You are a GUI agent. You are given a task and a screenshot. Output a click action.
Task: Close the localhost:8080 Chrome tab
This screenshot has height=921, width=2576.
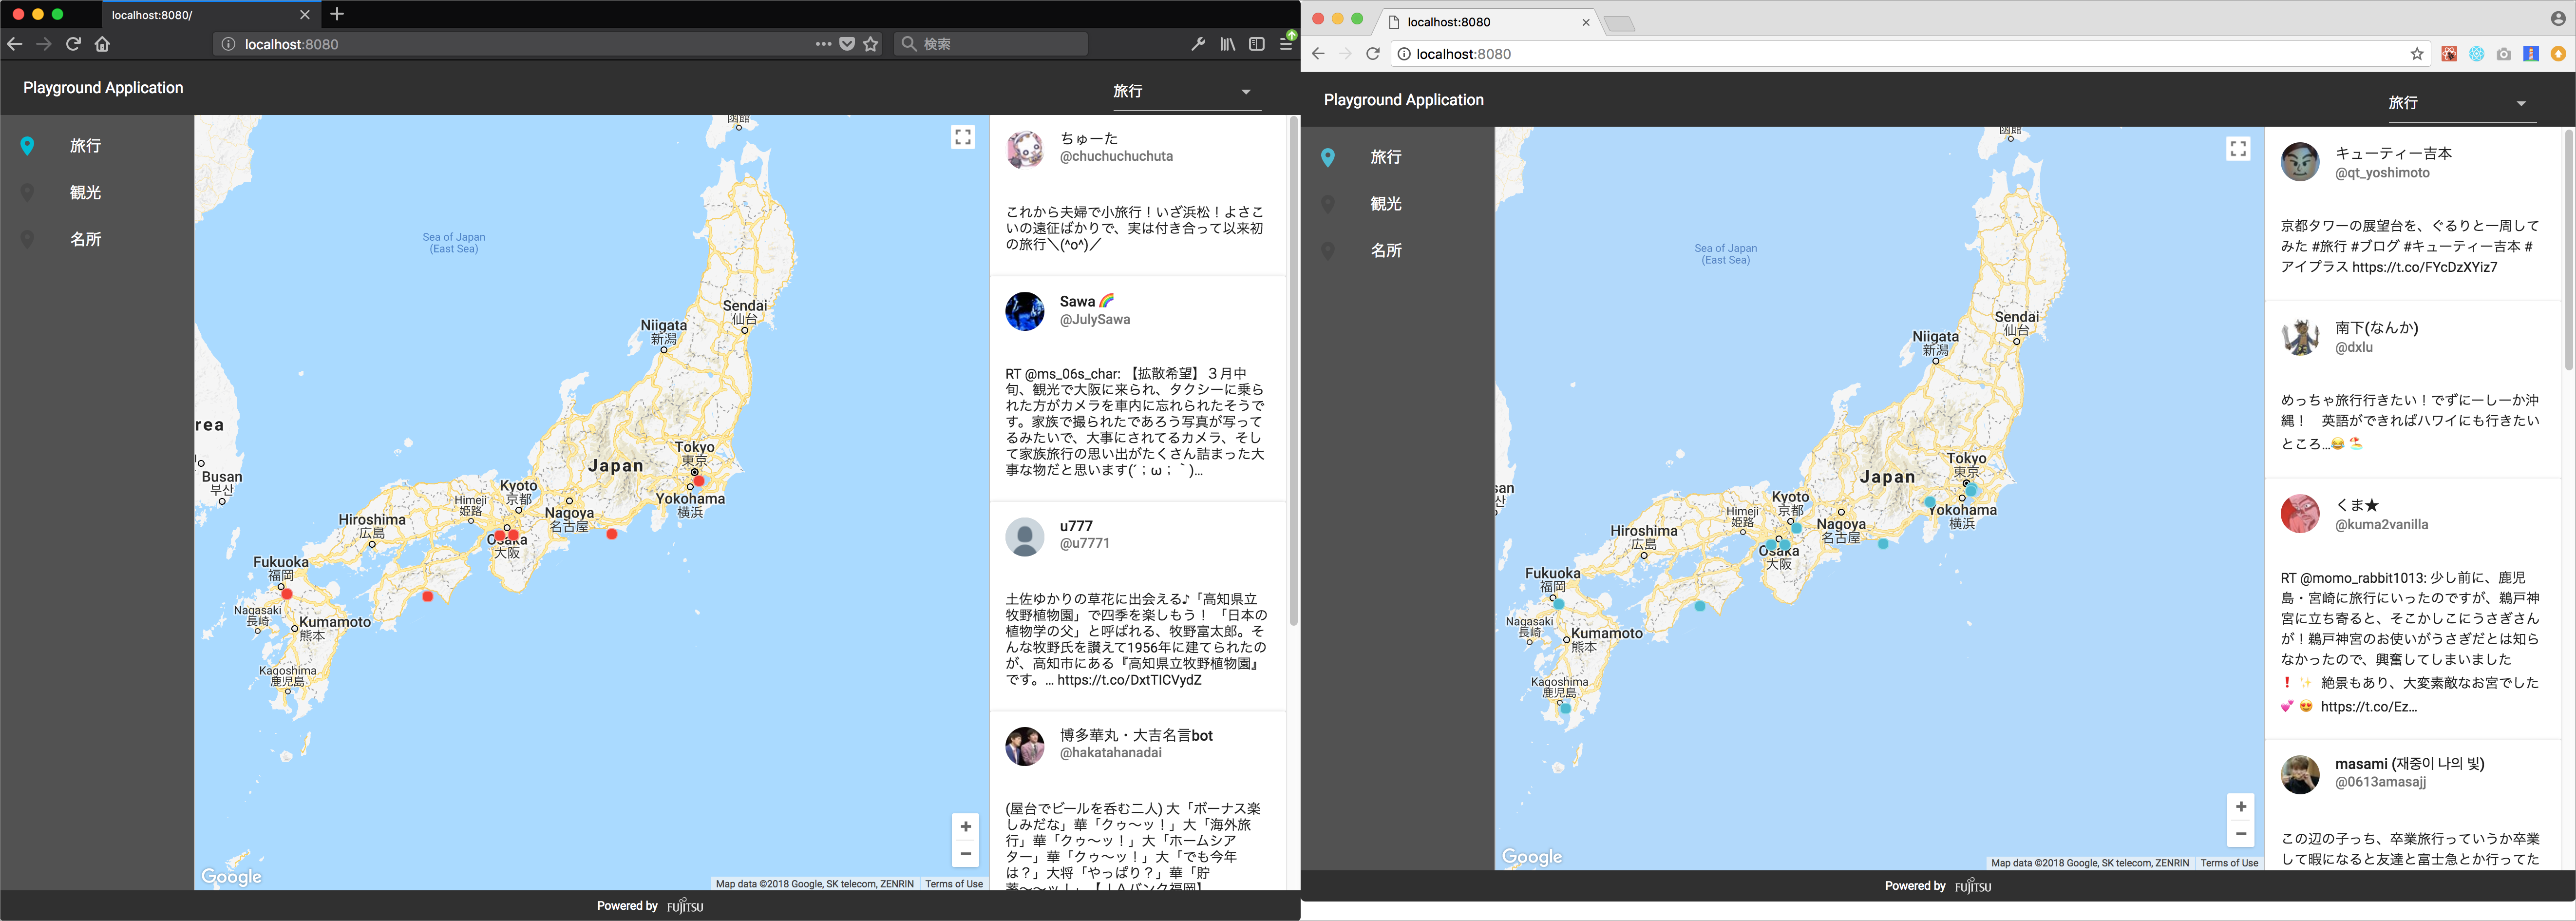[1586, 22]
